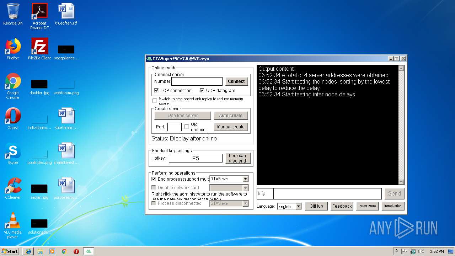Open Internet Explorer from the taskbar
The height and width of the screenshot is (256, 455).
click(x=28, y=251)
